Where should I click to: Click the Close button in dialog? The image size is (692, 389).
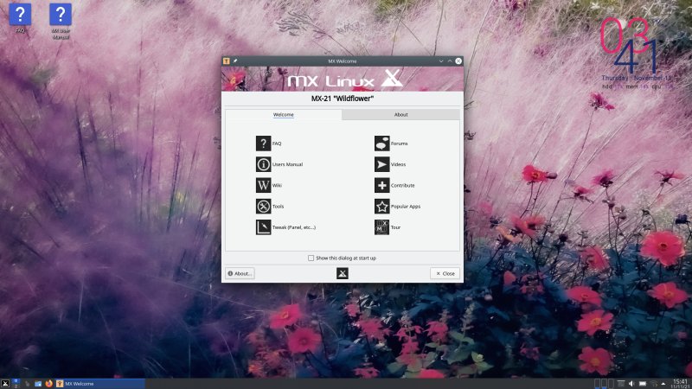pyautogui.click(x=445, y=273)
